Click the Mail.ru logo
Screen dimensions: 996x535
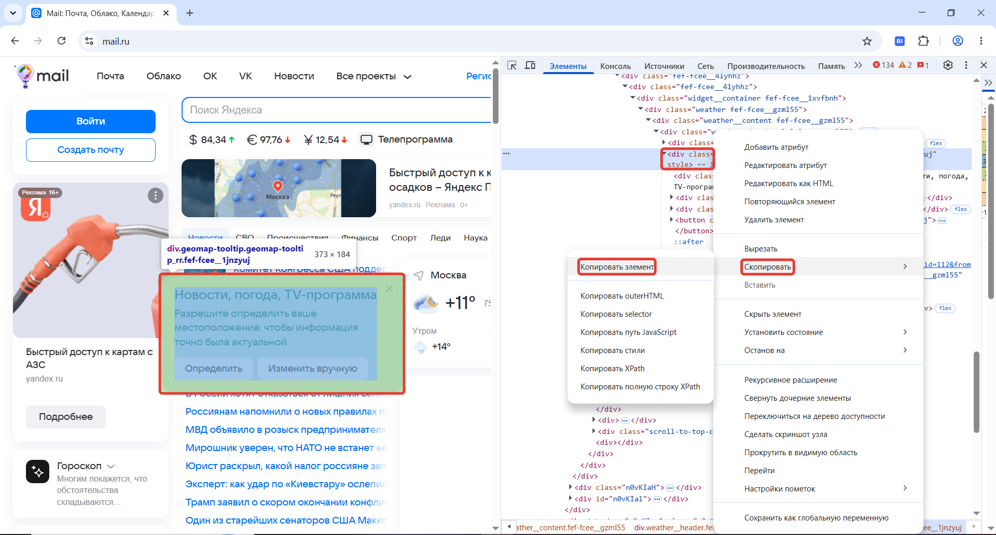point(42,76)
